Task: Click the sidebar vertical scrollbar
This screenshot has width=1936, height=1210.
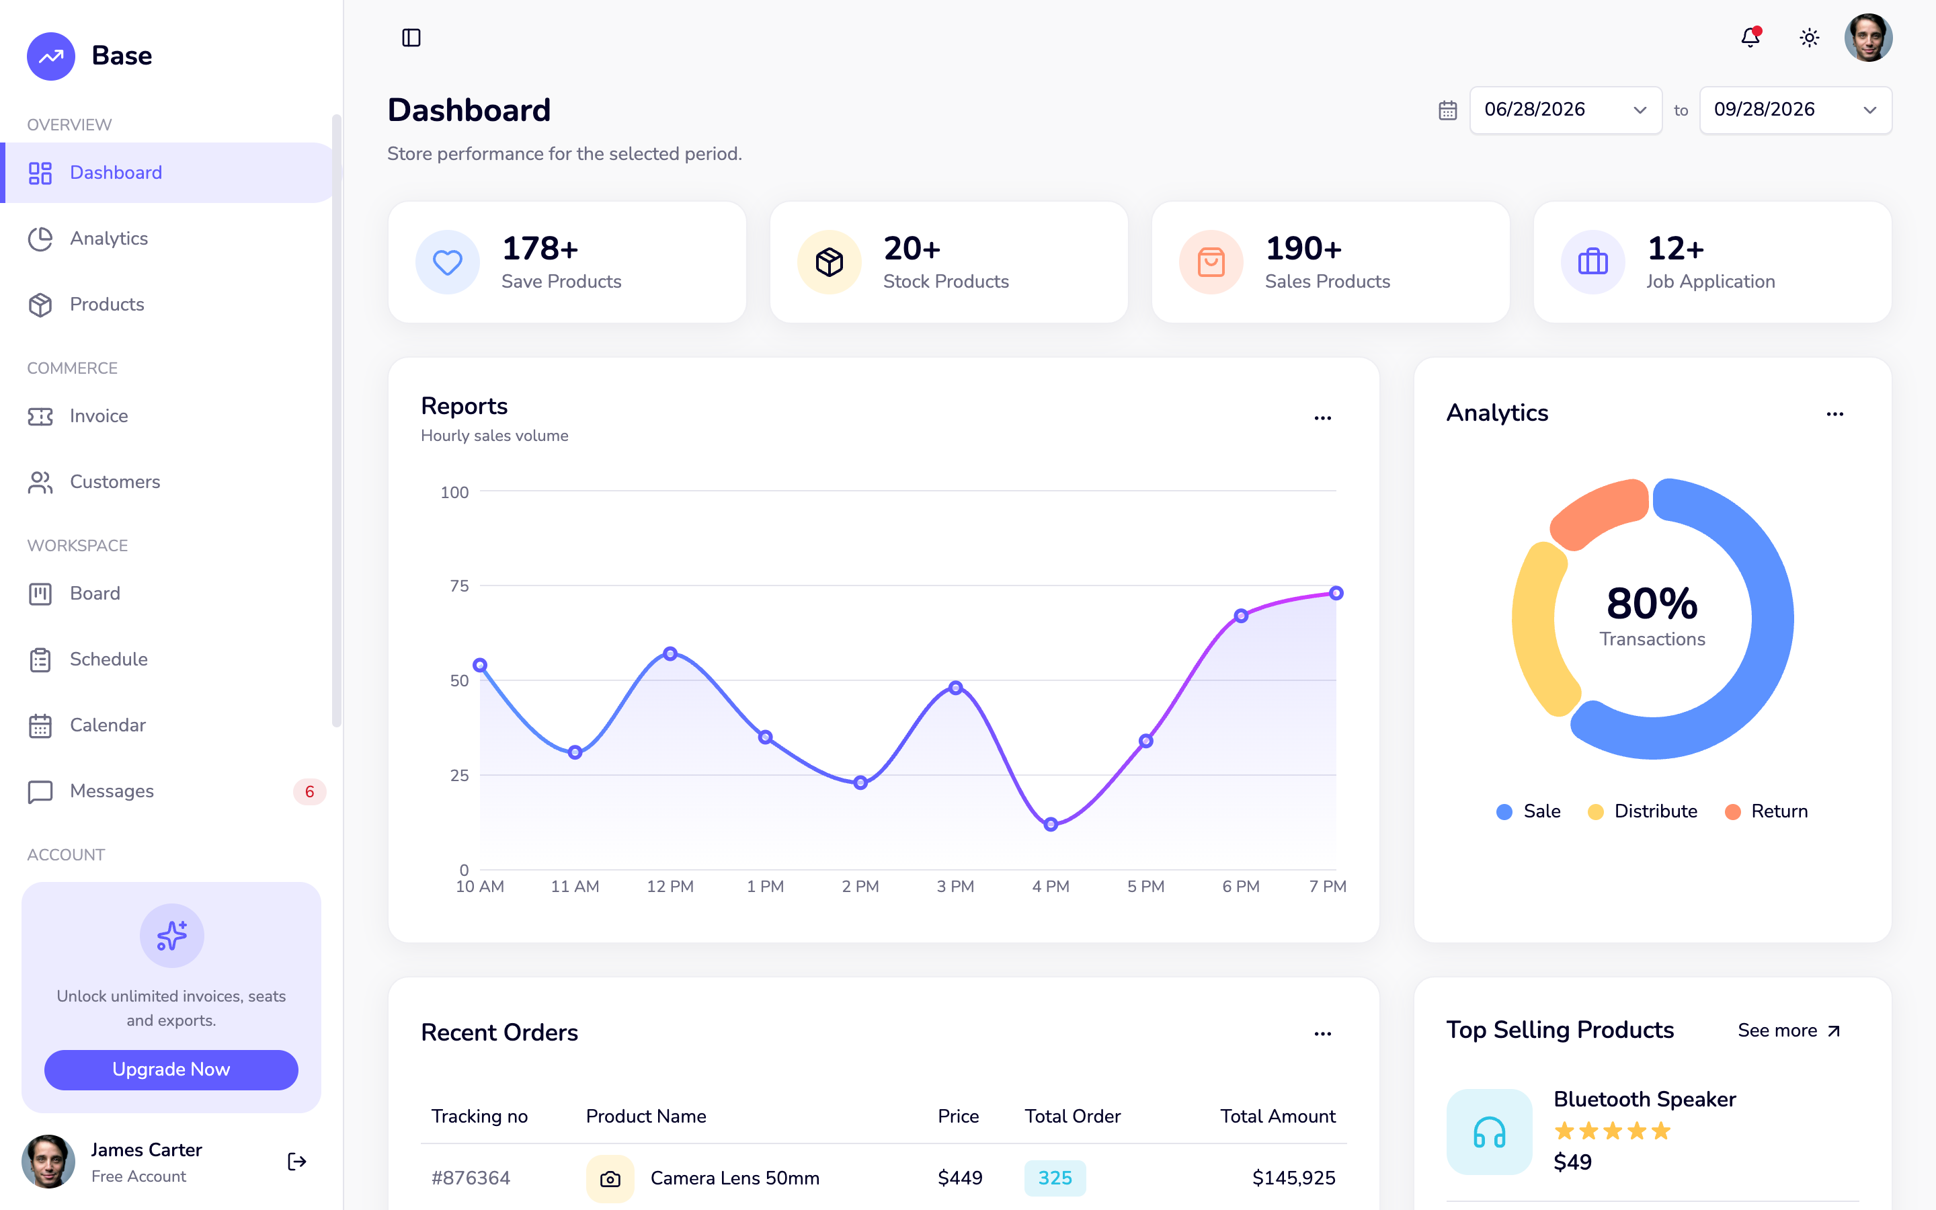Action: tap(337, 421)
